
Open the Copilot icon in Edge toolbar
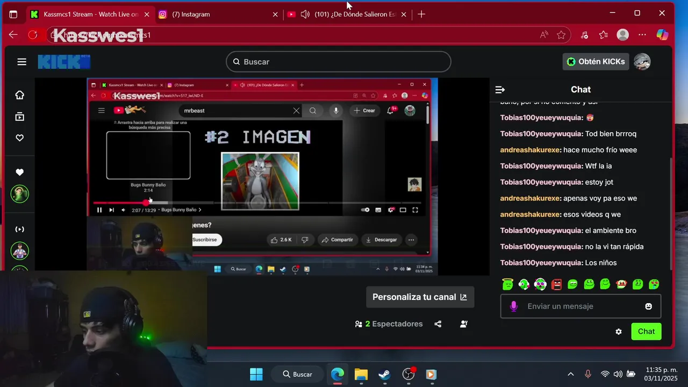point(662,35)
